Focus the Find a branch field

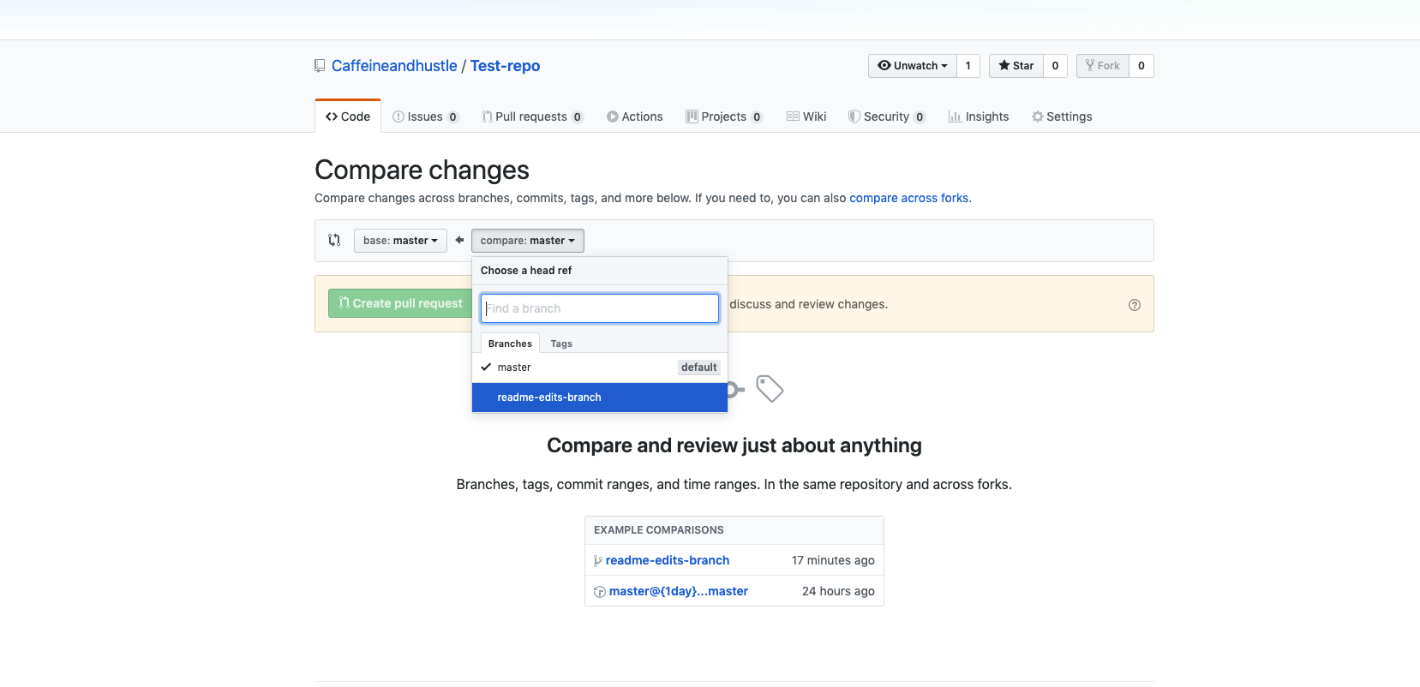[600, 308]
